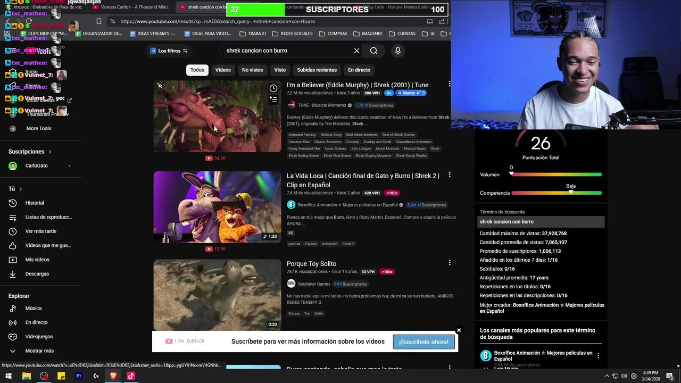681x383 pixels.
Task: Select the Vídeos filter chip
Action: point(223,70)
